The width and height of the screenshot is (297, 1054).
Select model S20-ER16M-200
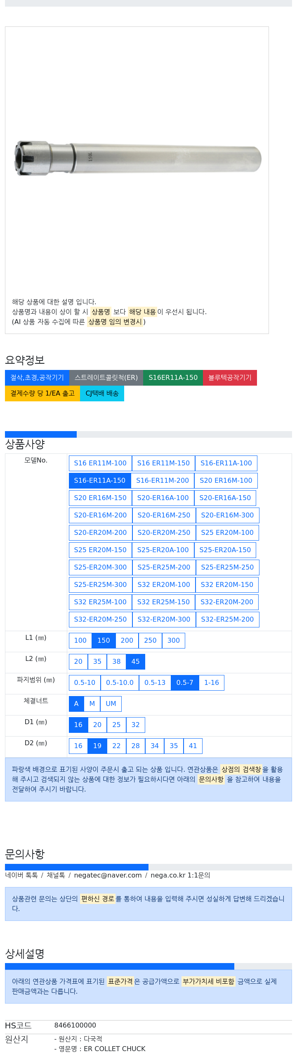click(101, 515)
